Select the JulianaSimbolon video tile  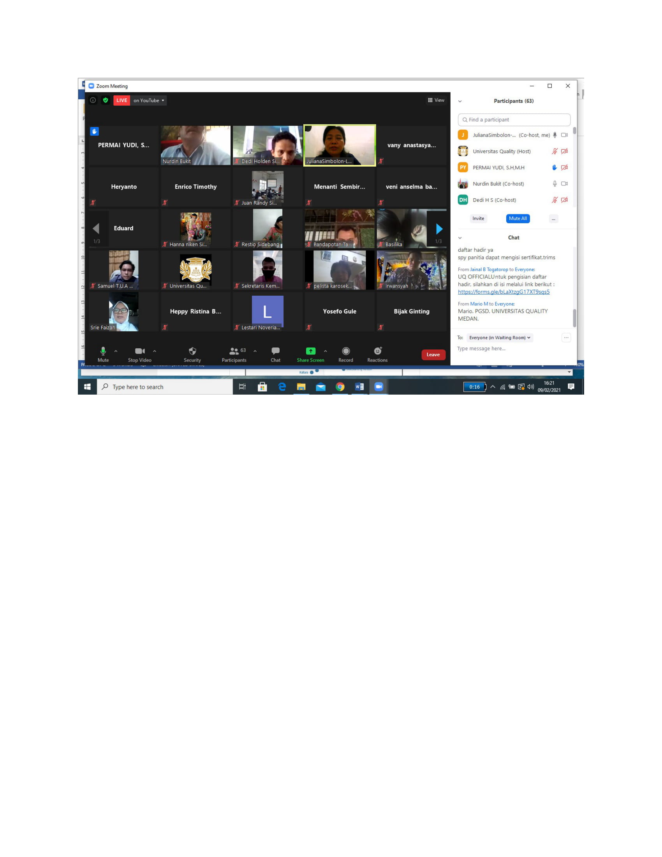[340, 145]
